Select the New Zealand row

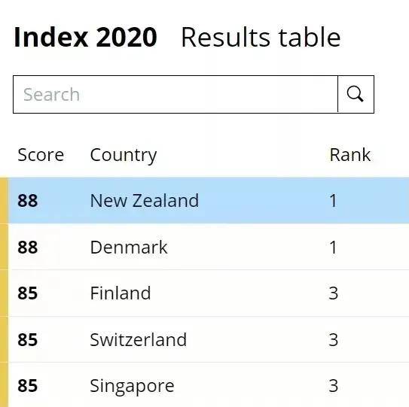click(209, 200)
